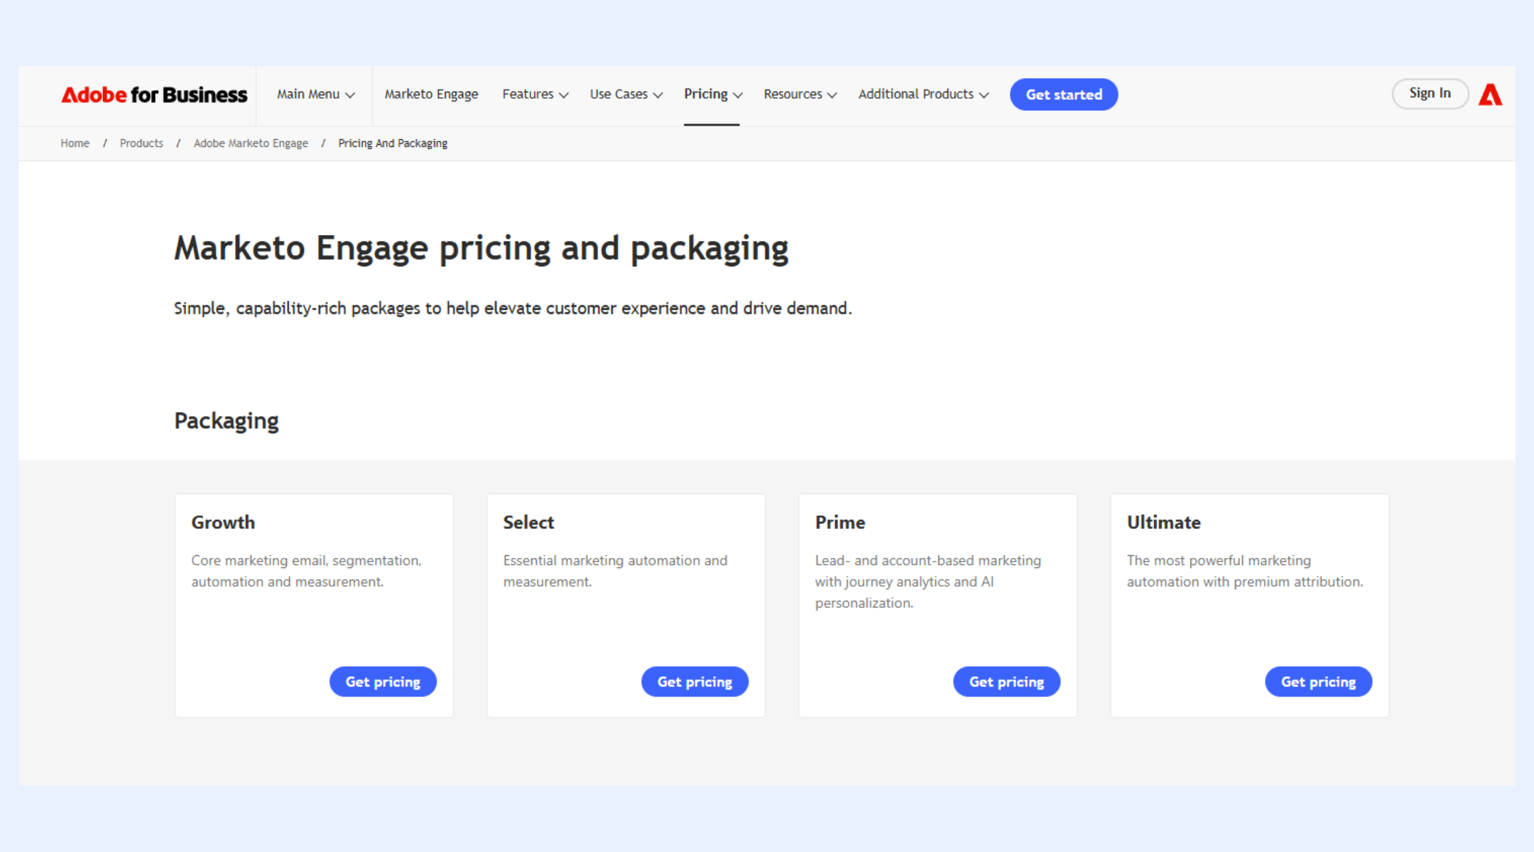Expand the Use Cases menu
The width and height of the screenshot is (1534, 852).
(626, 94)
